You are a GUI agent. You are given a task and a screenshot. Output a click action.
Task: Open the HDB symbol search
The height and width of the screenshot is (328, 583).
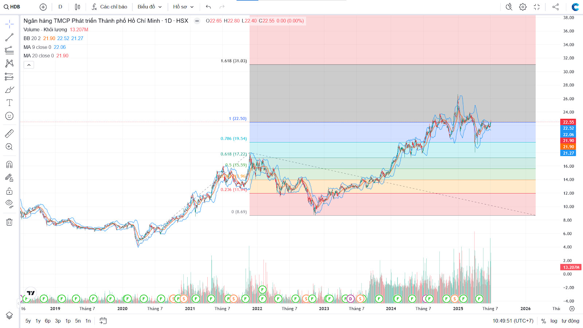[x=12, y=7]
